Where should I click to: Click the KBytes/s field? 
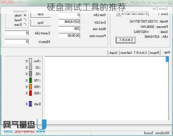[17, 41]
